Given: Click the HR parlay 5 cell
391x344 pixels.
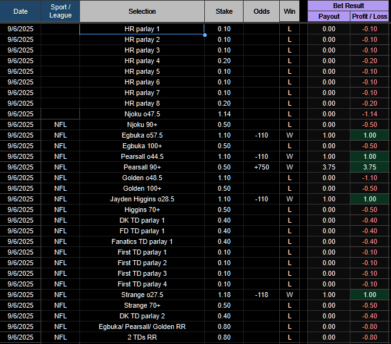Looking at the screenshot, I should [142, 71].
